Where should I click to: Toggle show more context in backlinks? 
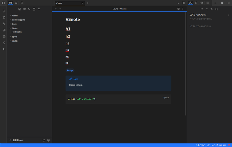point(207,9)
